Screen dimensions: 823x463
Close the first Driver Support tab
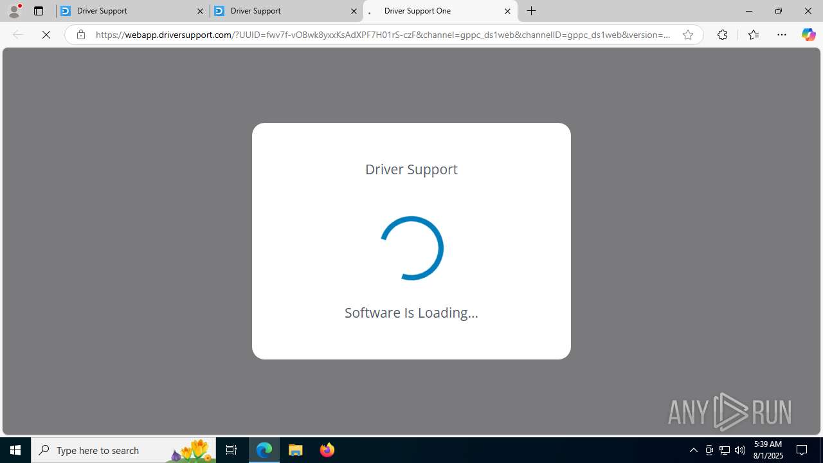click(200, 11)
